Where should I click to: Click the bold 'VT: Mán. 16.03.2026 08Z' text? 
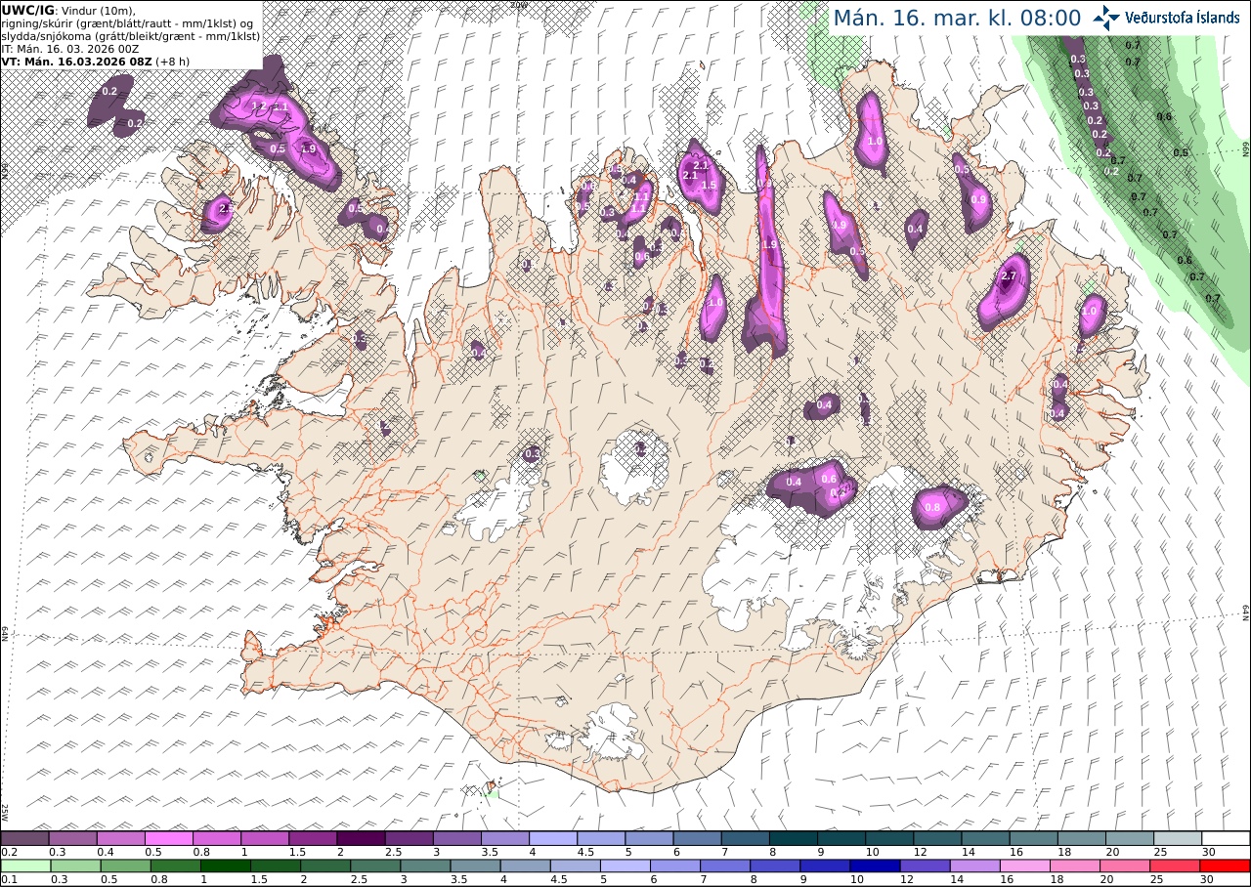coord(76,62)
